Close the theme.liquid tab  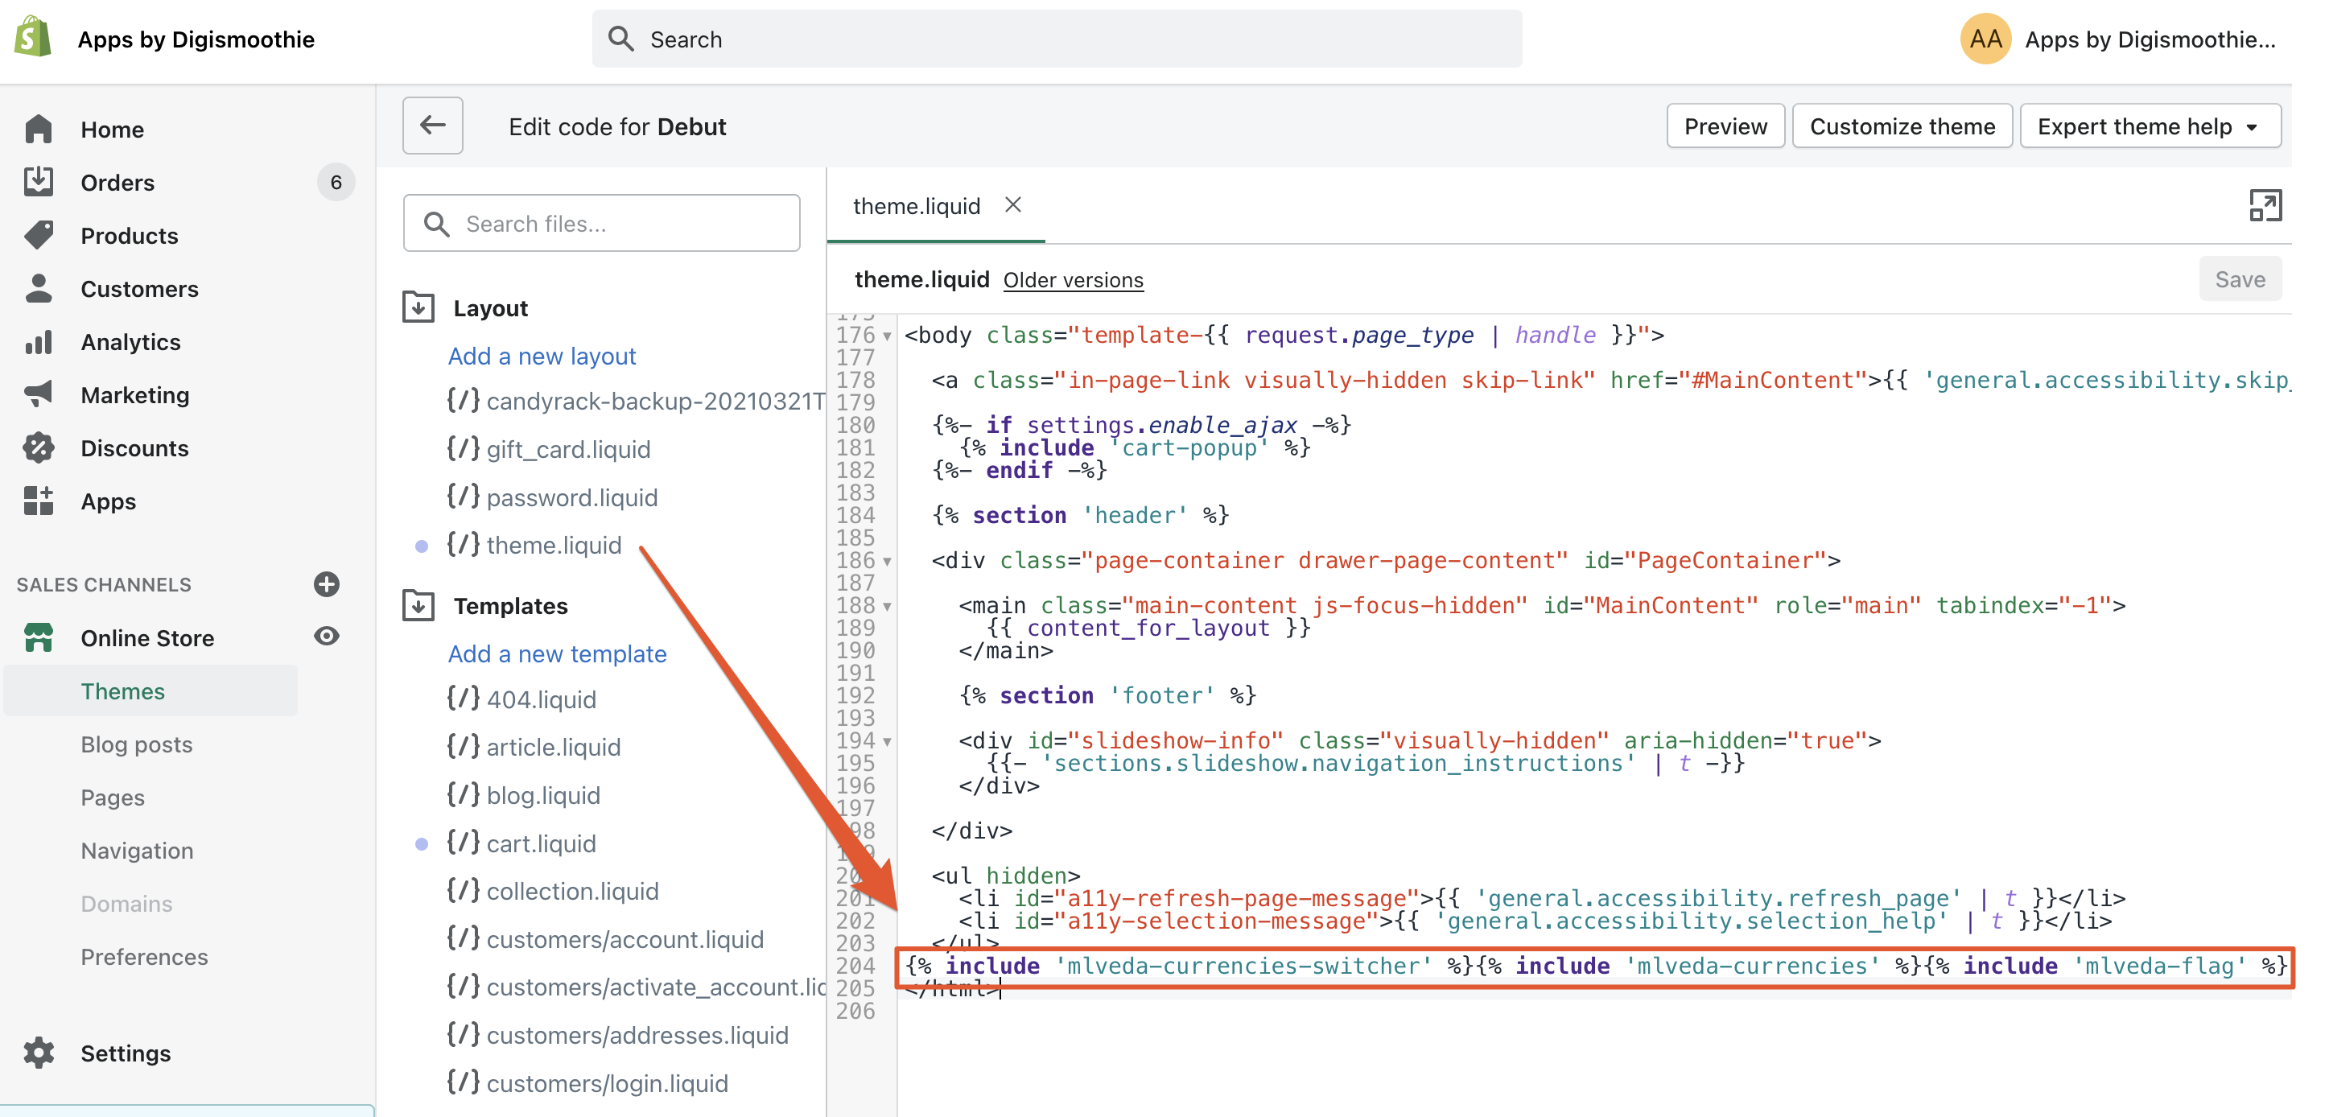pos(1012,205)
